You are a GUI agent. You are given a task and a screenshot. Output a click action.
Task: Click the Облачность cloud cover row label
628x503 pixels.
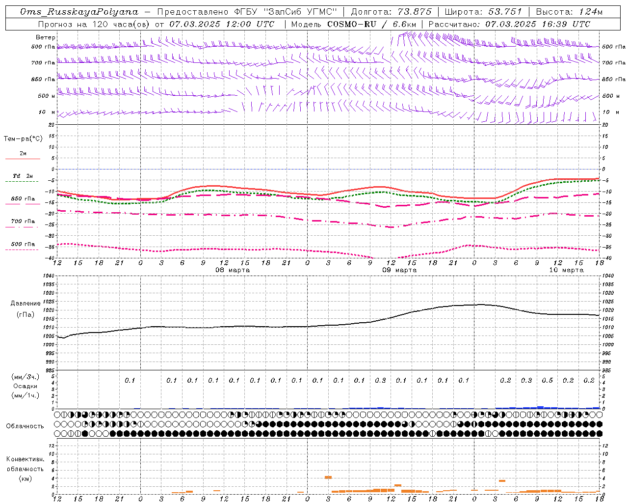pos(25,426)
